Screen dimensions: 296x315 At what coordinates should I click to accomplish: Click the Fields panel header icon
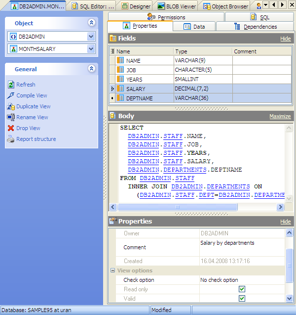(113, 38)
